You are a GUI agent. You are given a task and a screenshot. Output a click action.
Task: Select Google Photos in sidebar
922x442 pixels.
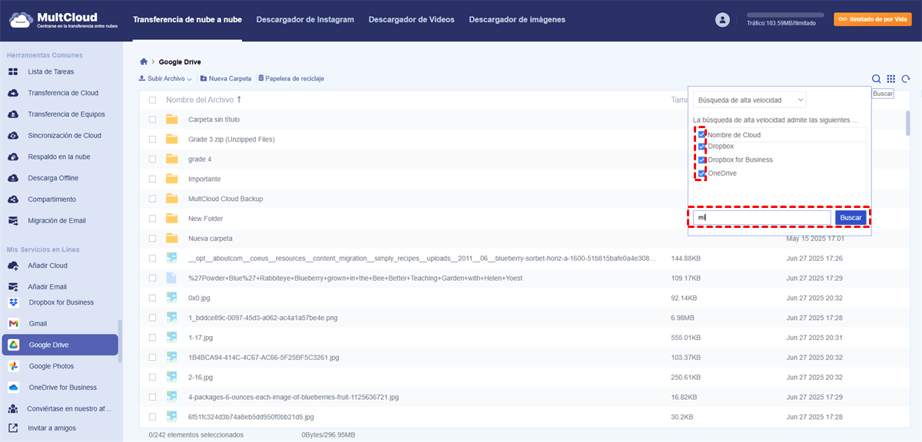(51, 366)
